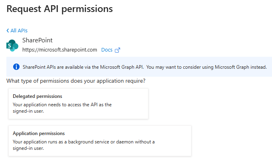Screen dimensions: 272x161
Task: Click the Request API permissions heading
Action: point(60,8)
